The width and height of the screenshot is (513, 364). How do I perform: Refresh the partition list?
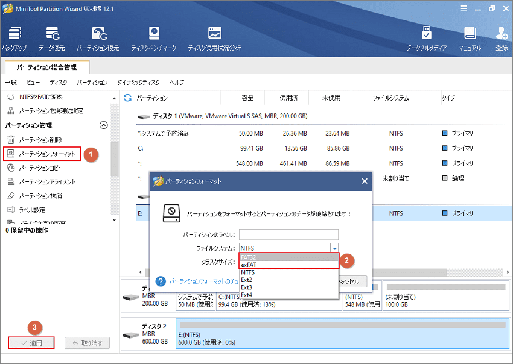127,98
